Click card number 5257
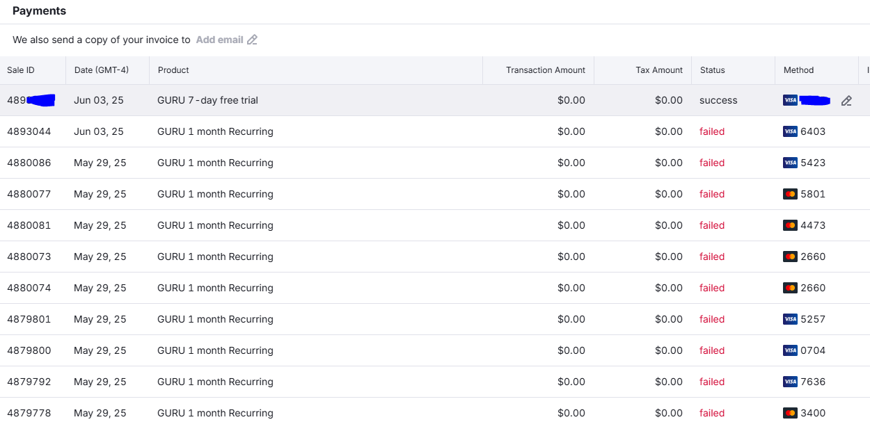This screenshot has width=870, height=422. tap(813, 319)
